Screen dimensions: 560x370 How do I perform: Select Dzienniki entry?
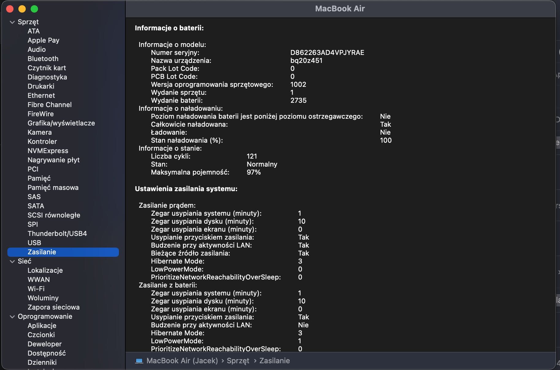[x=42, y=362]
